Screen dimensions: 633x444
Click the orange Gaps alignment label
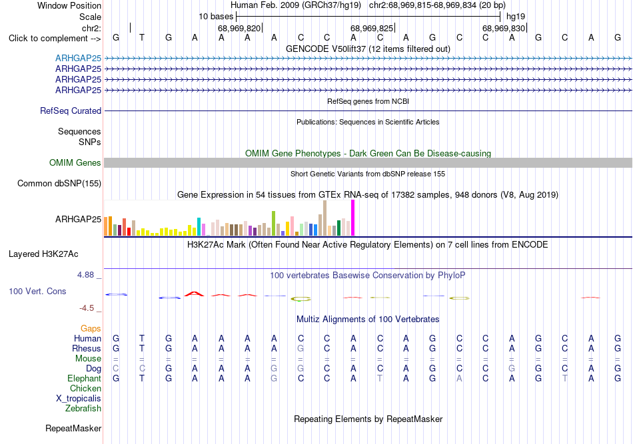91,328
